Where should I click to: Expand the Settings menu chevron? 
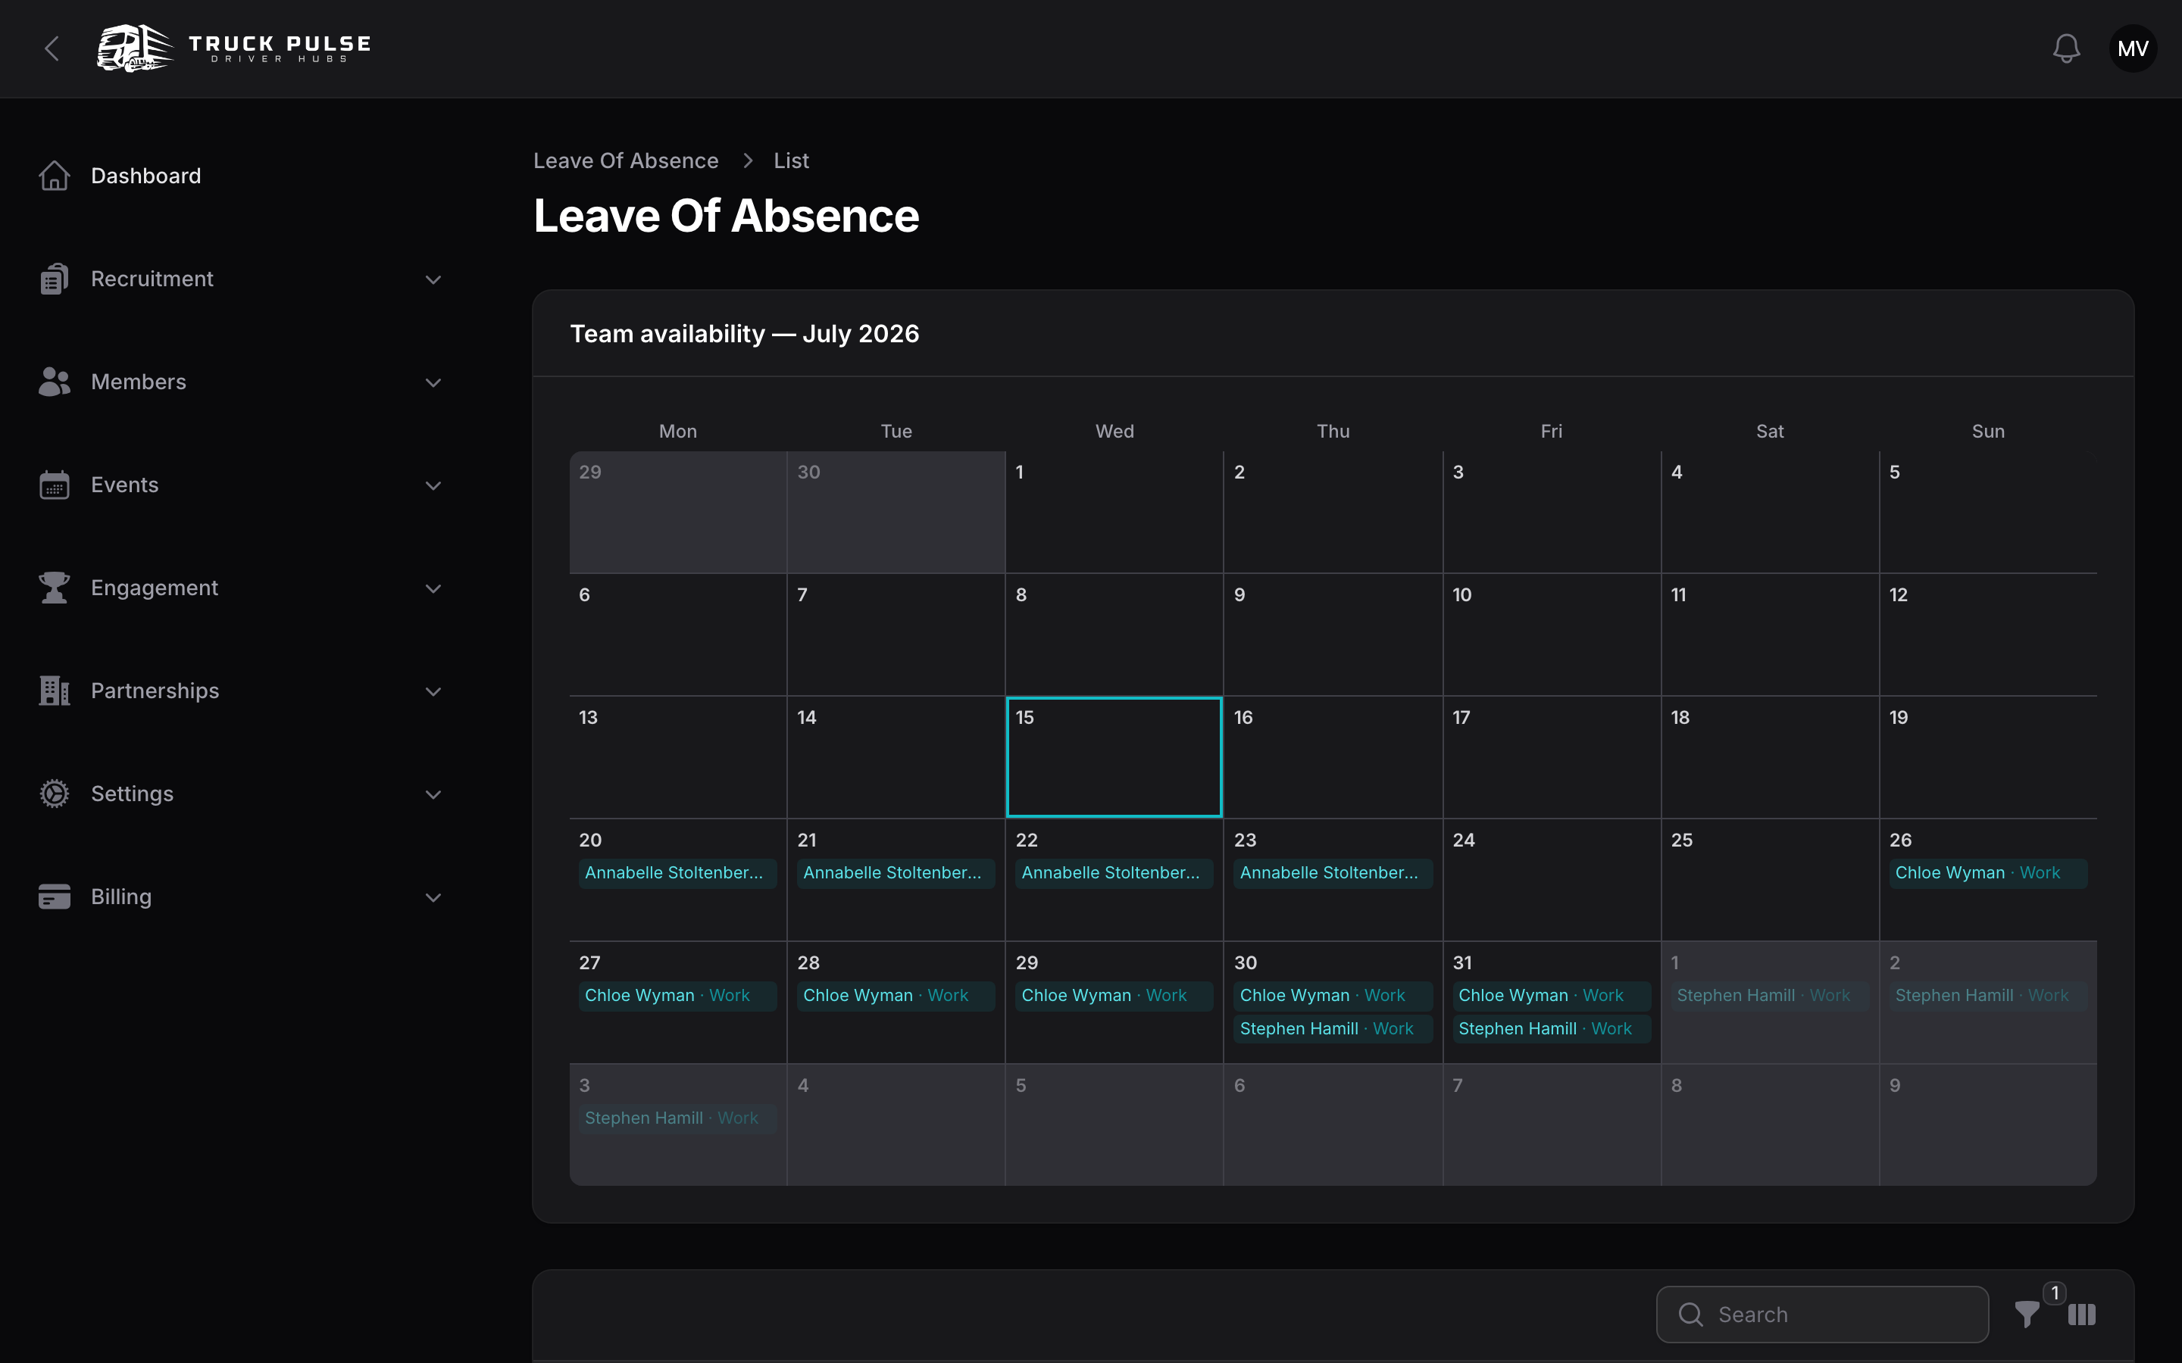click(433, 794)
